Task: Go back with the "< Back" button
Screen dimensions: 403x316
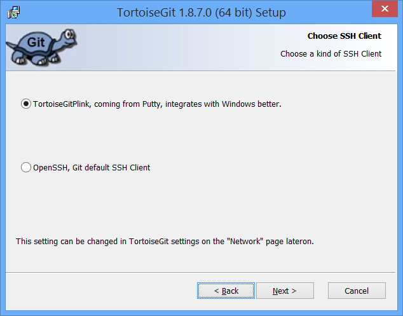Action: click(x=226, y=291)
